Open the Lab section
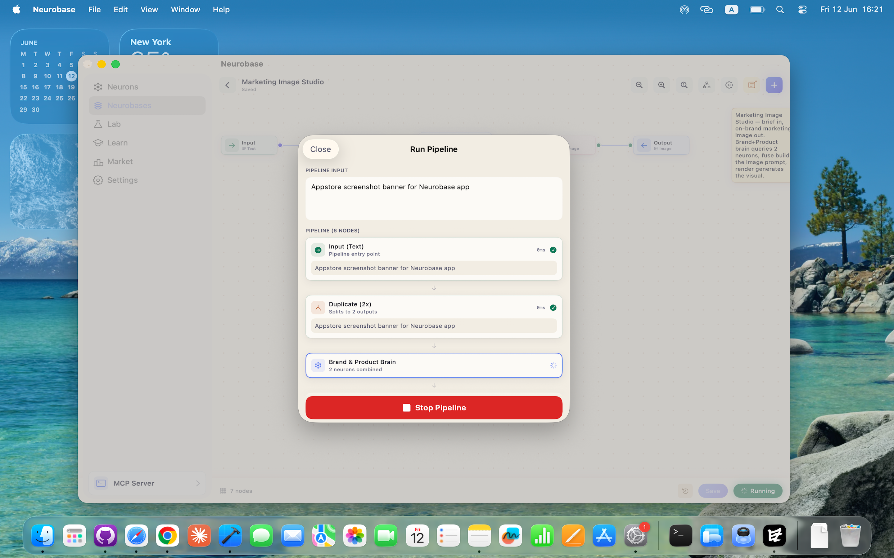The height and width of the screenshot is (558, 894). tap(147, 124)
